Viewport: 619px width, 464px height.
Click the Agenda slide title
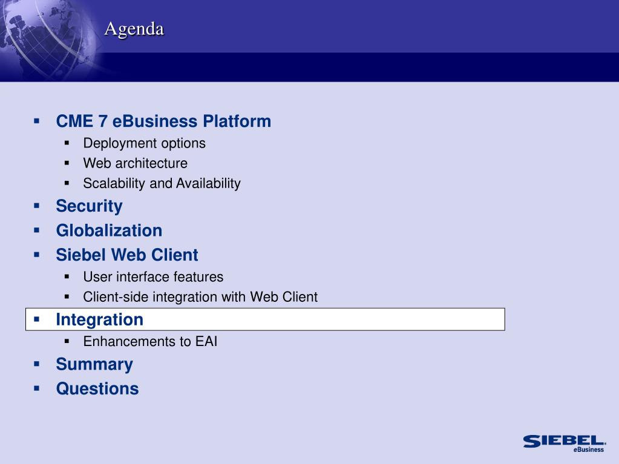(134, 29)
